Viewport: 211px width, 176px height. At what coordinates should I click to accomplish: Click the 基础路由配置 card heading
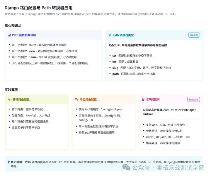tap(21, 99)
